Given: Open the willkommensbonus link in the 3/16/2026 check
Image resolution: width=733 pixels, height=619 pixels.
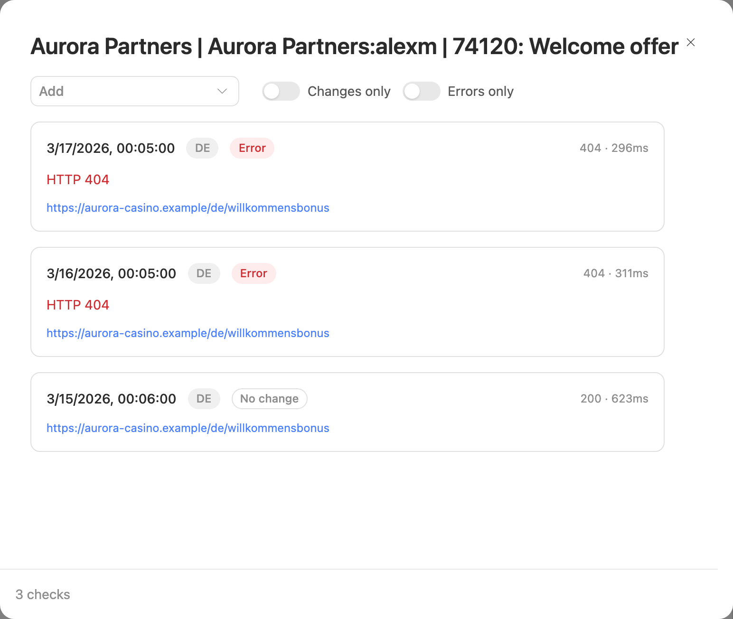Looking at the screenshot, I should pyautogui.click(x=188, y=333).
